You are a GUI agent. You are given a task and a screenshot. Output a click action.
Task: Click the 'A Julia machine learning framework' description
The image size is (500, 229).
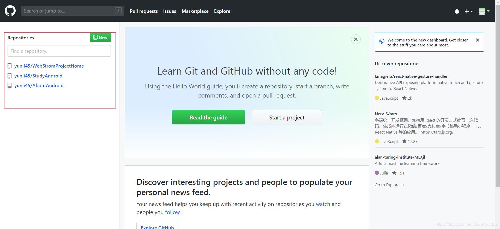pyautogui.click(x=407, y=164)
